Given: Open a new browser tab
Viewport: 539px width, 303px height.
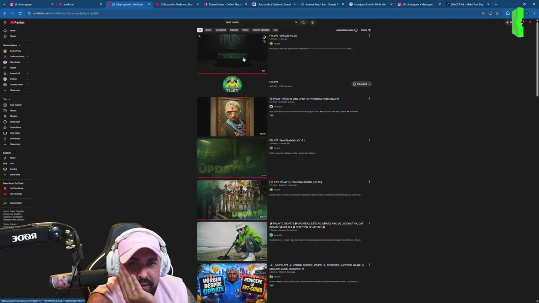Looking at the screenshot, I should [x=496, y=4].
